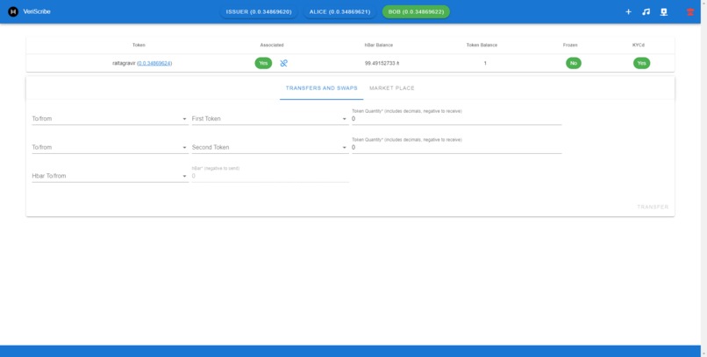Click the dissociate link icon beside Associated Yes
This screenshot has height=357, width=707.
click(283, 63)
